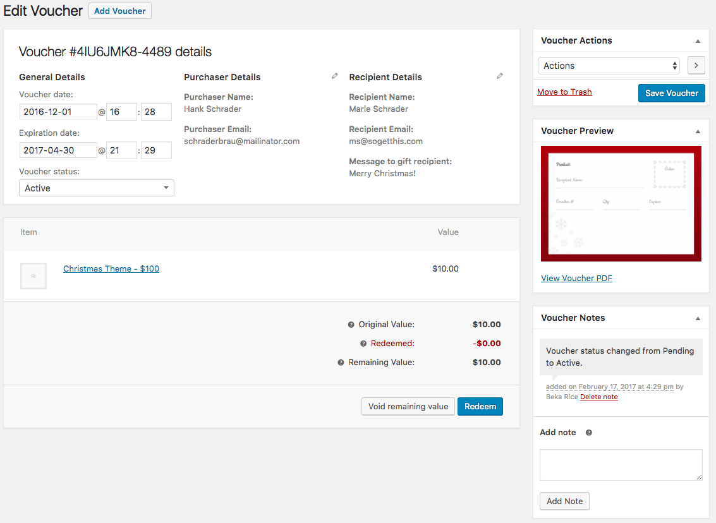Open help tooltip beside Add note heading
Viewport: 716px width, 523px height.
tap(588, 432)
